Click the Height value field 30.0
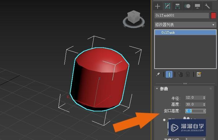 coord(194,104)
